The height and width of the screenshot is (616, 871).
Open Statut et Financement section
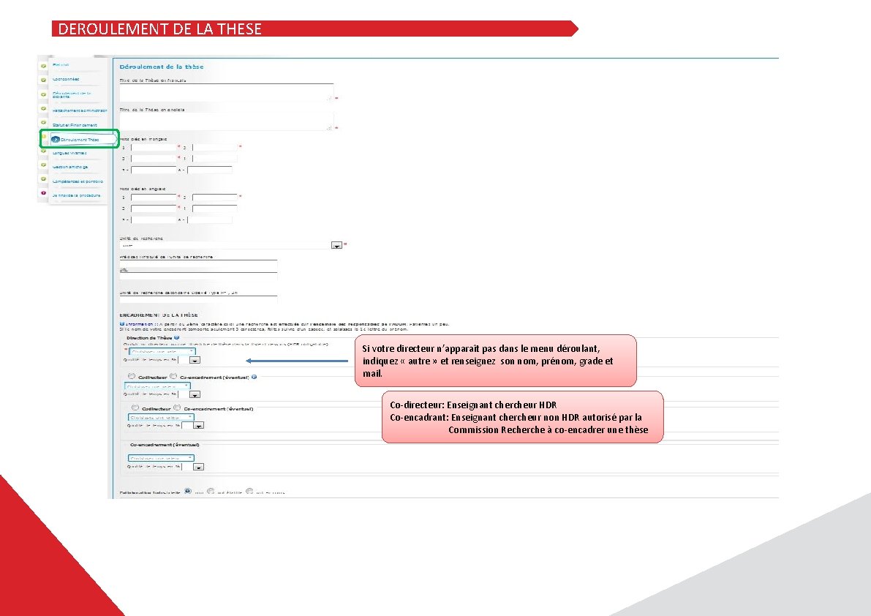click(x=75, y=125)
